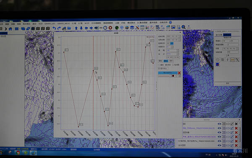
Task: Open the NCEP menu item
Action: point(87,23)
